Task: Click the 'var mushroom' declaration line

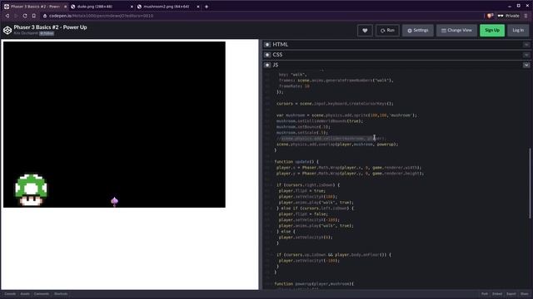Action: pyautogui.click(x=346, y=115)
